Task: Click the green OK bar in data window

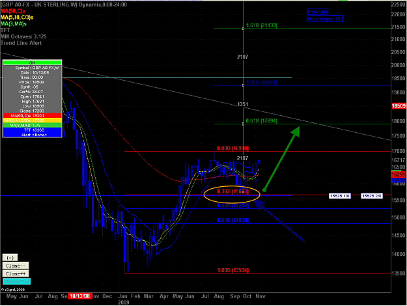Action: click(x=32, y=63)
